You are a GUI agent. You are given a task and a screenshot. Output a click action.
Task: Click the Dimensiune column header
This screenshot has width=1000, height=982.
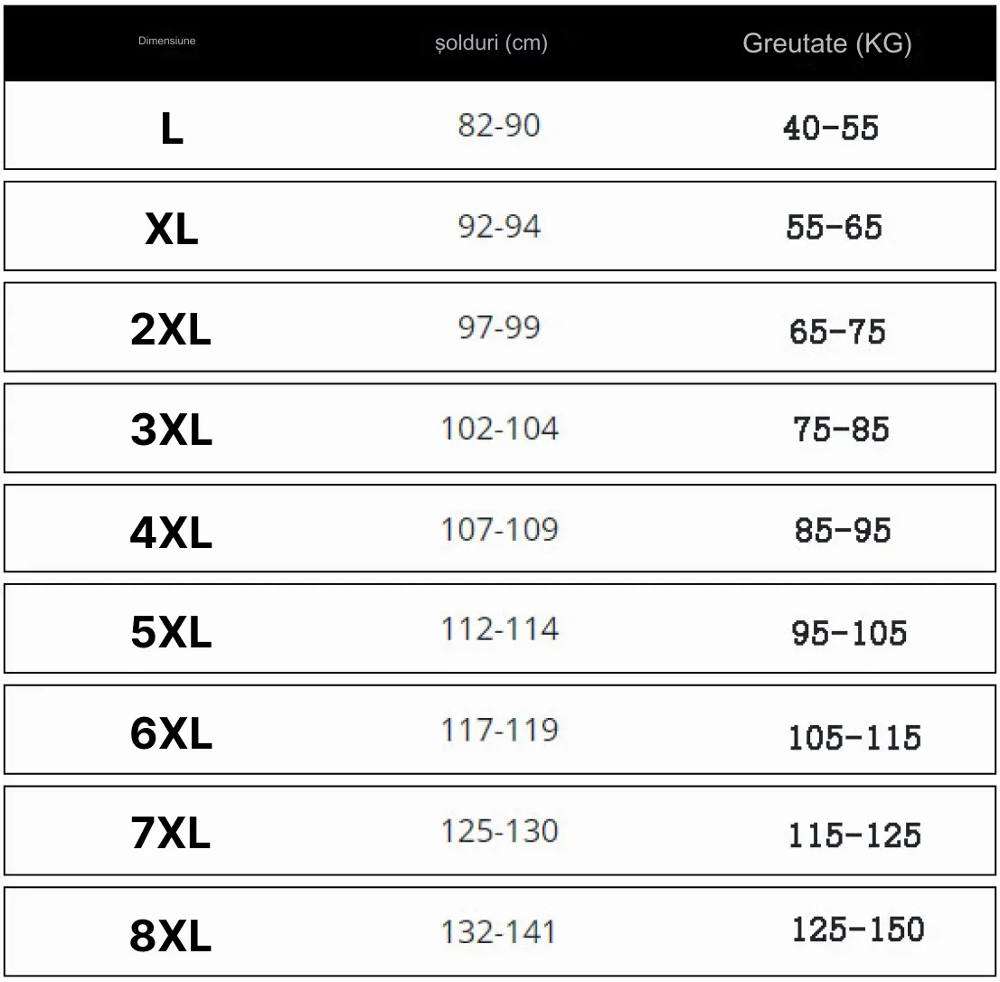pyautogui.click(x=166, y=41)
